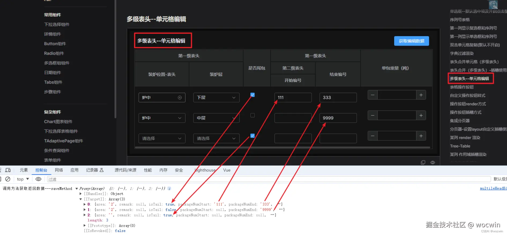Open the 安全 DevTools tab

(179, 170)
